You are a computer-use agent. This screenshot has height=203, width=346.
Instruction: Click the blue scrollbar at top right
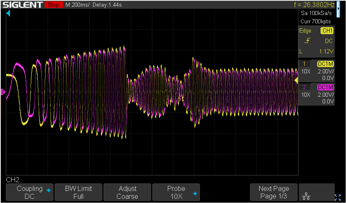(x=338, y=9)
